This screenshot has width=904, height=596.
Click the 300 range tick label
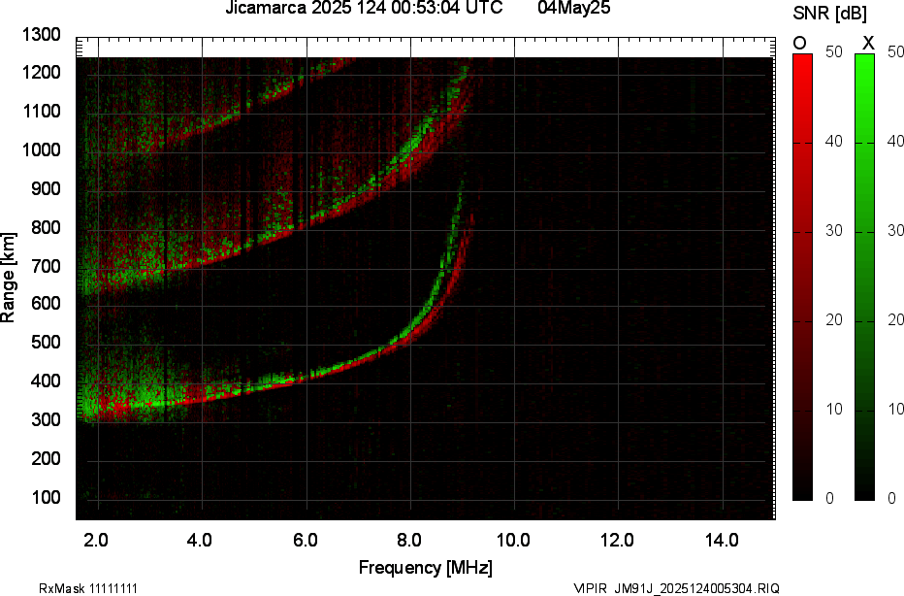[46, 419]
